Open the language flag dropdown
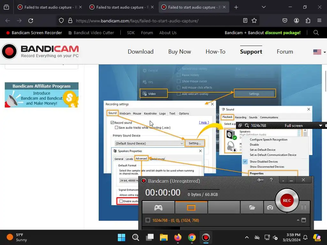This screenshot has height=245, width=327. (319, 52)
